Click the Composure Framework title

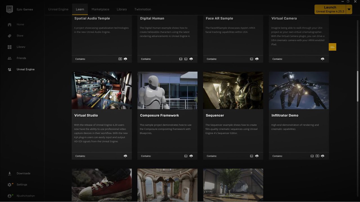(x=159, y=115)
